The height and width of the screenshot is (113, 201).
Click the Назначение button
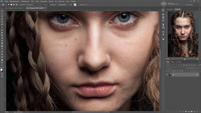53,5
